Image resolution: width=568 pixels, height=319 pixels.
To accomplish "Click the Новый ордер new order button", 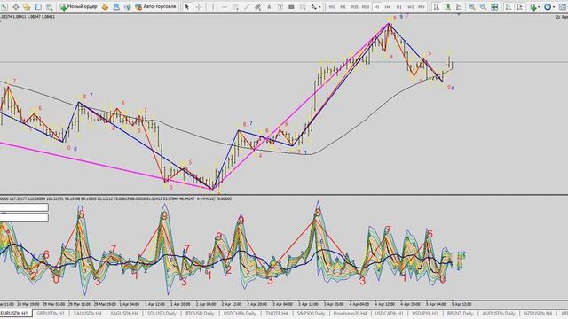I will pyautogui.click(x=79, y=7).
